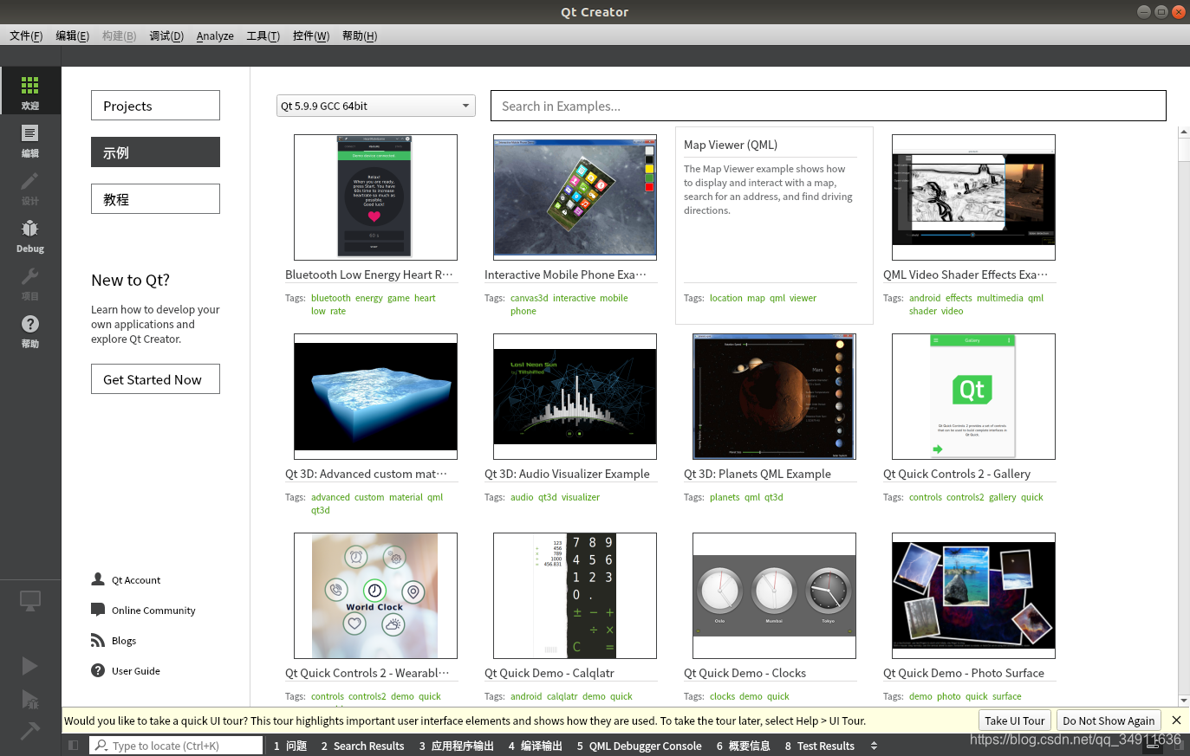Open Interactive Mobile Phone example thumbnail
Image resolution: width=1190 pixels, height=756 pixels.
(x=575, y=197)
